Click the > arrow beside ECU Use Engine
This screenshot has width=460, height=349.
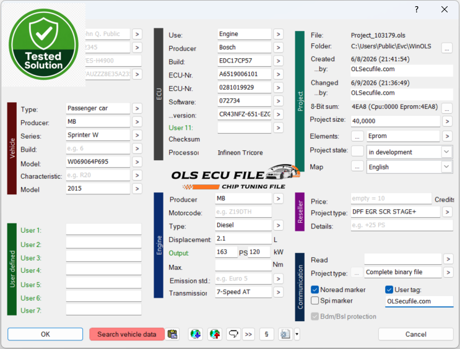(x=279, y=34)
